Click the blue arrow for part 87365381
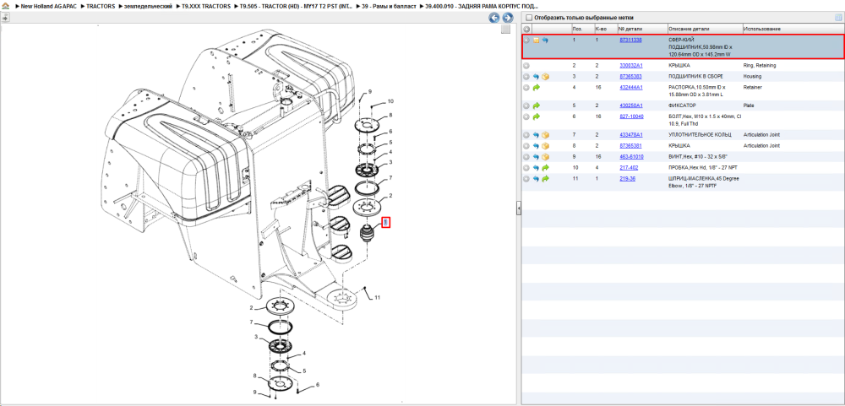 [537, 146]
